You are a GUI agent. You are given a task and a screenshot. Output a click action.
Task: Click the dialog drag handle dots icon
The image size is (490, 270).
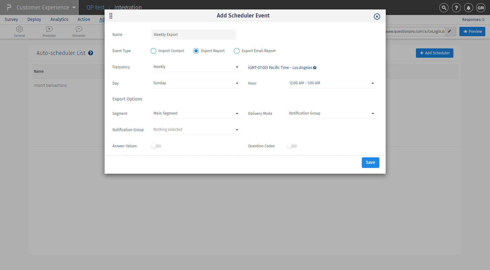tap(111, 16)
